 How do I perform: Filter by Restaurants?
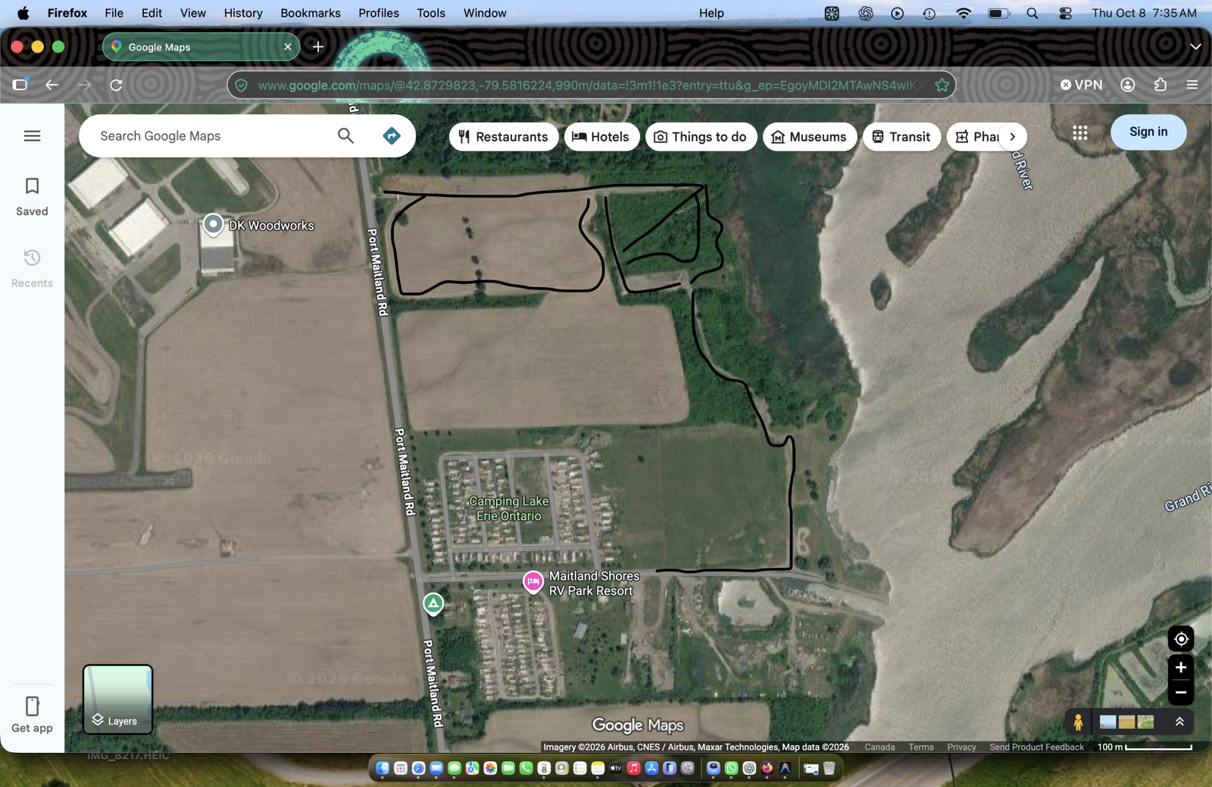504,137
